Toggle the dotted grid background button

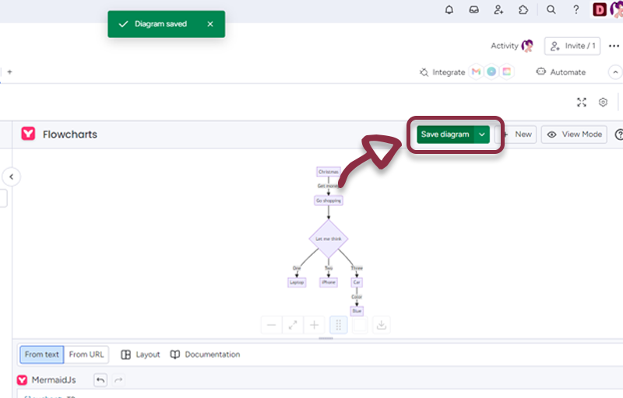coord(339,326)
